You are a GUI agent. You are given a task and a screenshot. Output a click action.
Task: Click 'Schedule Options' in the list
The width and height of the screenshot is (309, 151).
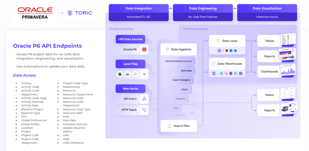coord(75,124)
